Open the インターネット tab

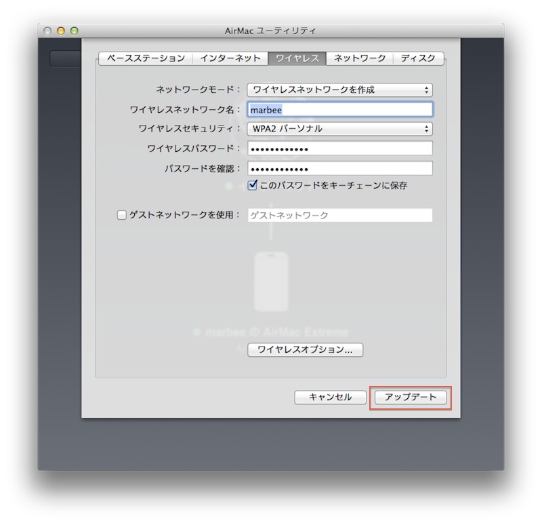224,58
